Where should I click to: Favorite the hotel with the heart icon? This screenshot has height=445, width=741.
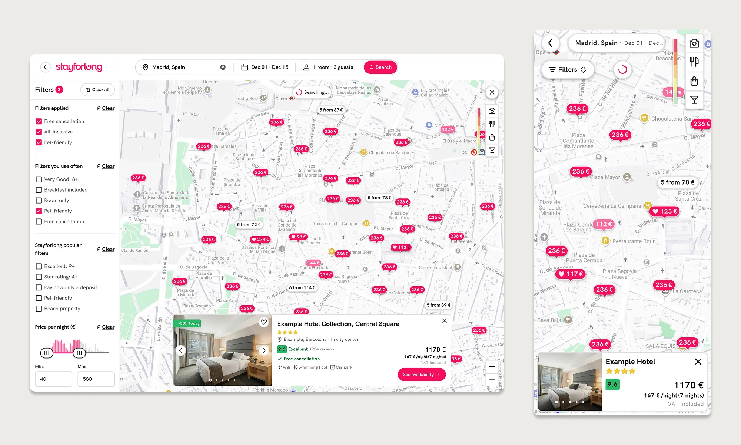pyautogui.click(x=264, y=322)
